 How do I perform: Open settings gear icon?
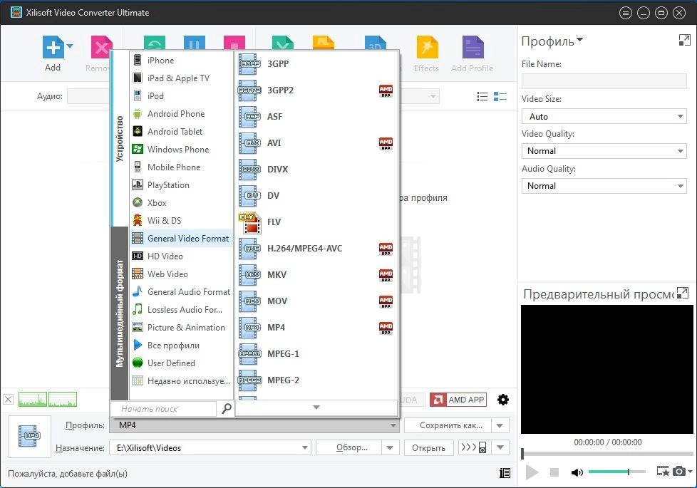[x=502, y=400]
